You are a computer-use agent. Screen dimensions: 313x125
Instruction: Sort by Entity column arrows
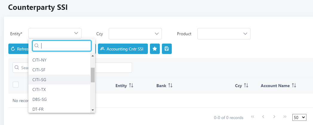point(131,86)
